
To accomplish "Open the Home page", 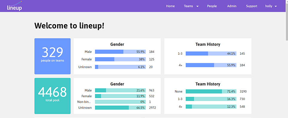I will point(170,6).
